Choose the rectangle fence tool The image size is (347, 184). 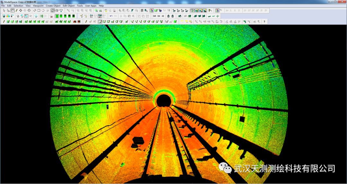(39, 11)
